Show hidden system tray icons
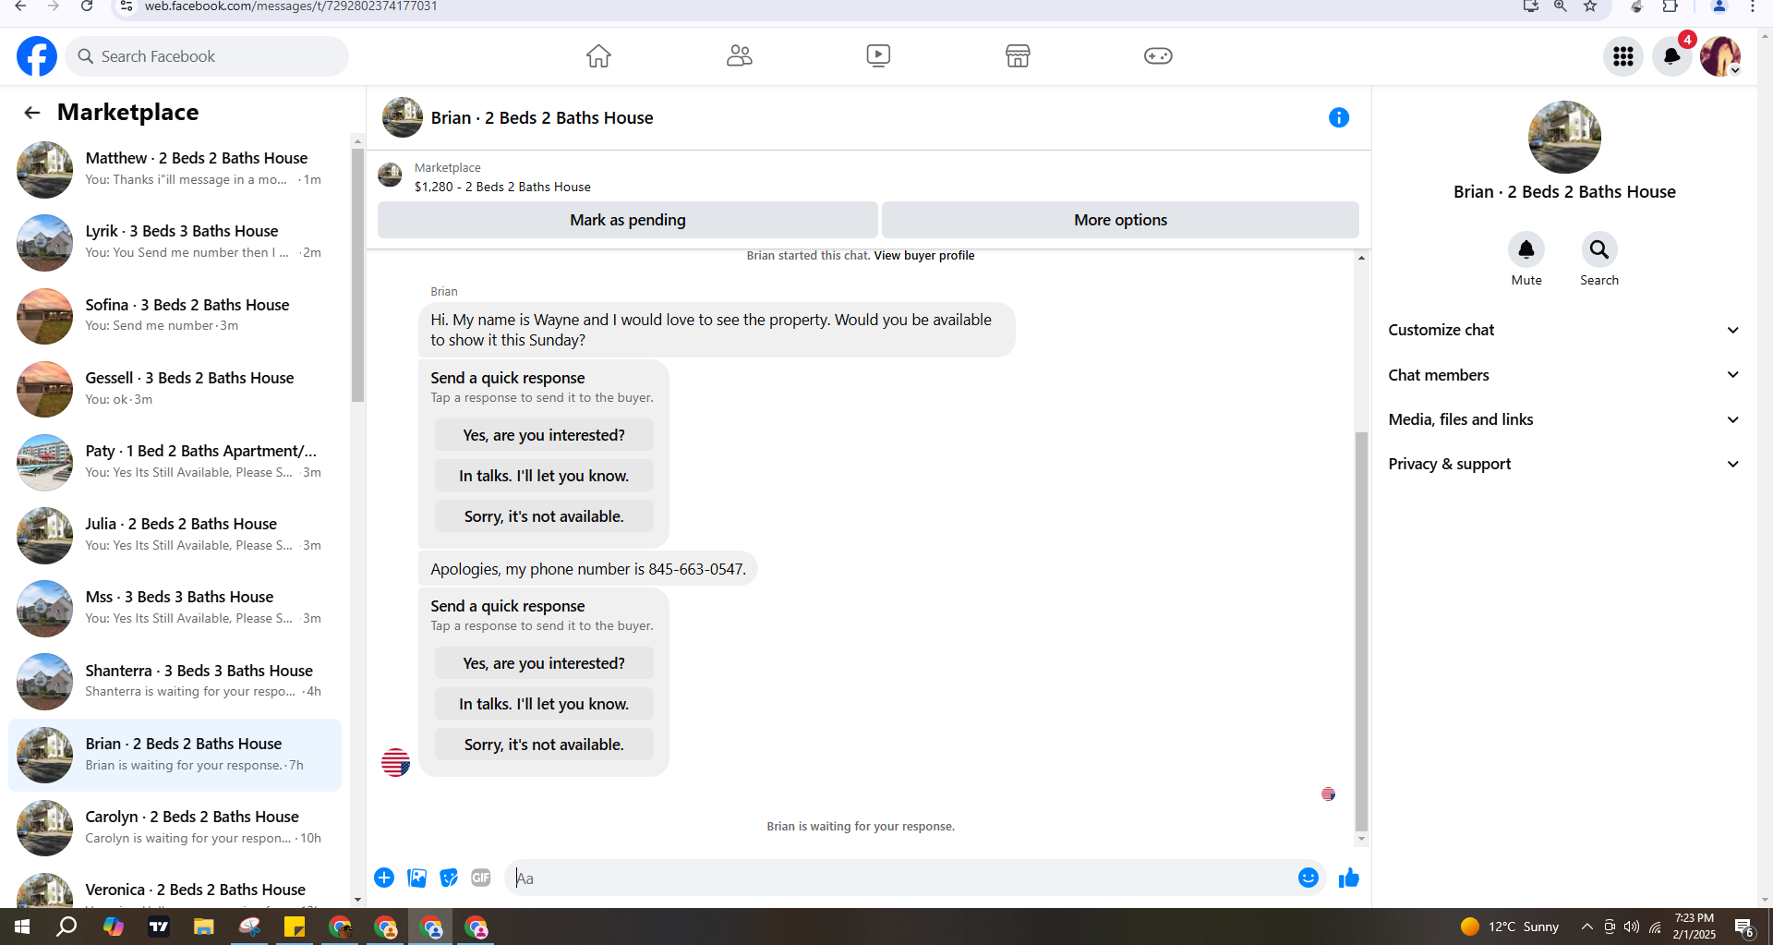Viewport: 1773px width, 945px height. pyautogui.click(x=1586, y=927)
